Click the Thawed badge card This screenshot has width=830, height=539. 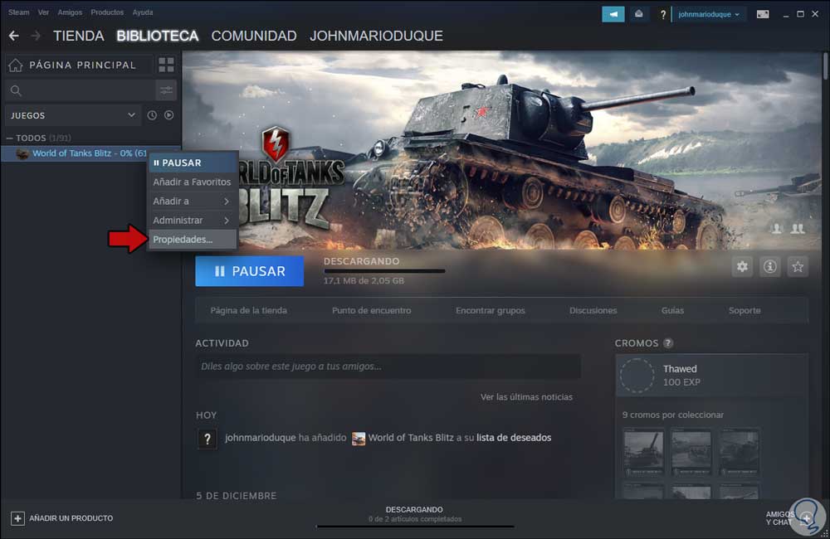[711, 376]
